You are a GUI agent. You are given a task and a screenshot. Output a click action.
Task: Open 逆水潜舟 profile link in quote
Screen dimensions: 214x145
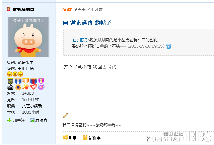pos(80,40)
